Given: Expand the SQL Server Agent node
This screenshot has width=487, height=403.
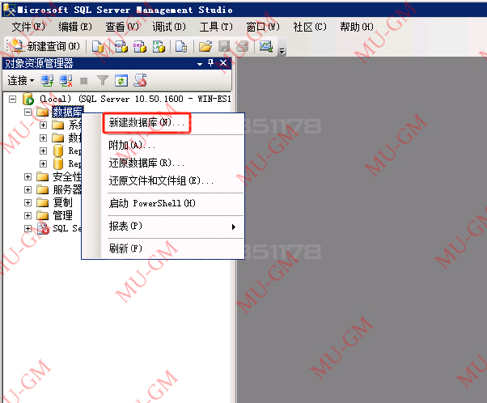Looking at the screenshot, I should point(28,229).
